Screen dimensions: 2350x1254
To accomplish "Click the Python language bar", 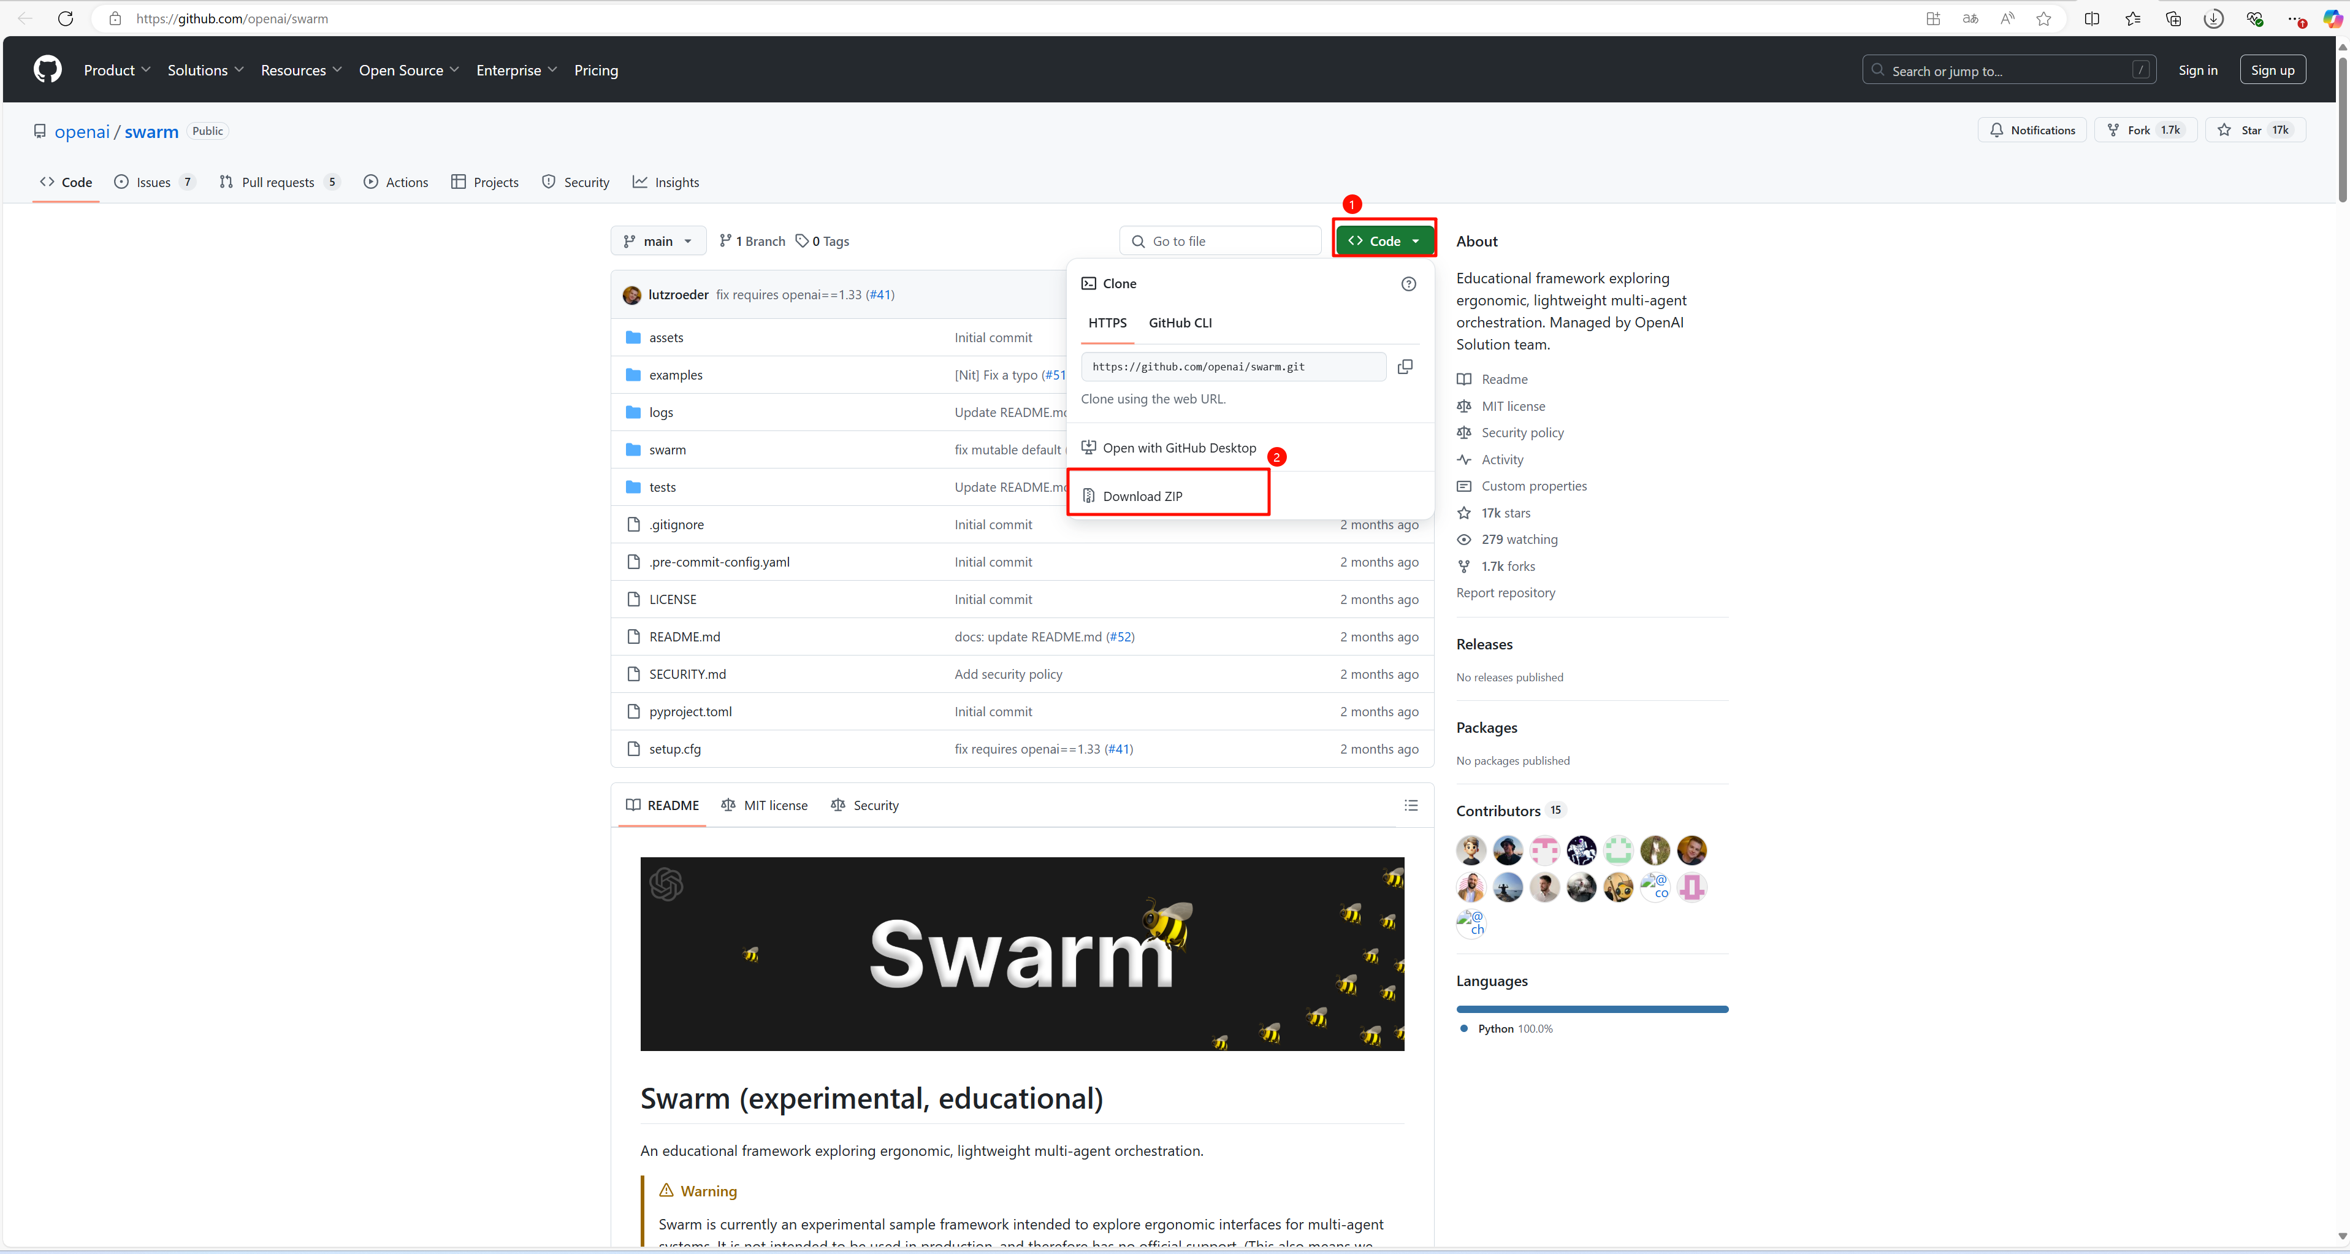I will tap(1592, 1009).
